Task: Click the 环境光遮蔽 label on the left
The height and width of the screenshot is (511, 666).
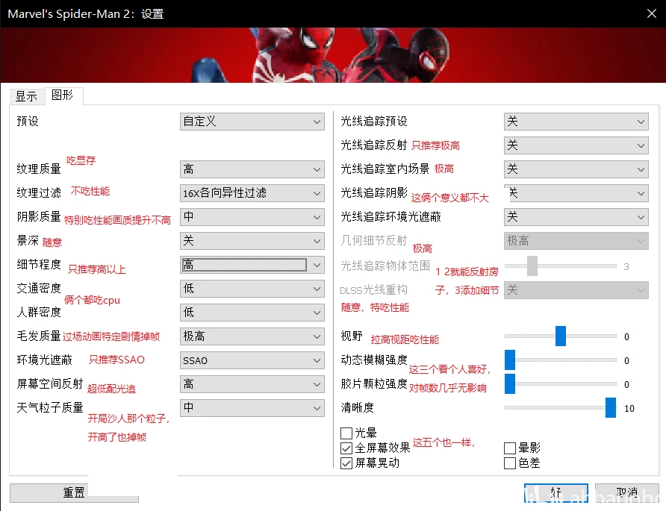Action: click(44, 360)
